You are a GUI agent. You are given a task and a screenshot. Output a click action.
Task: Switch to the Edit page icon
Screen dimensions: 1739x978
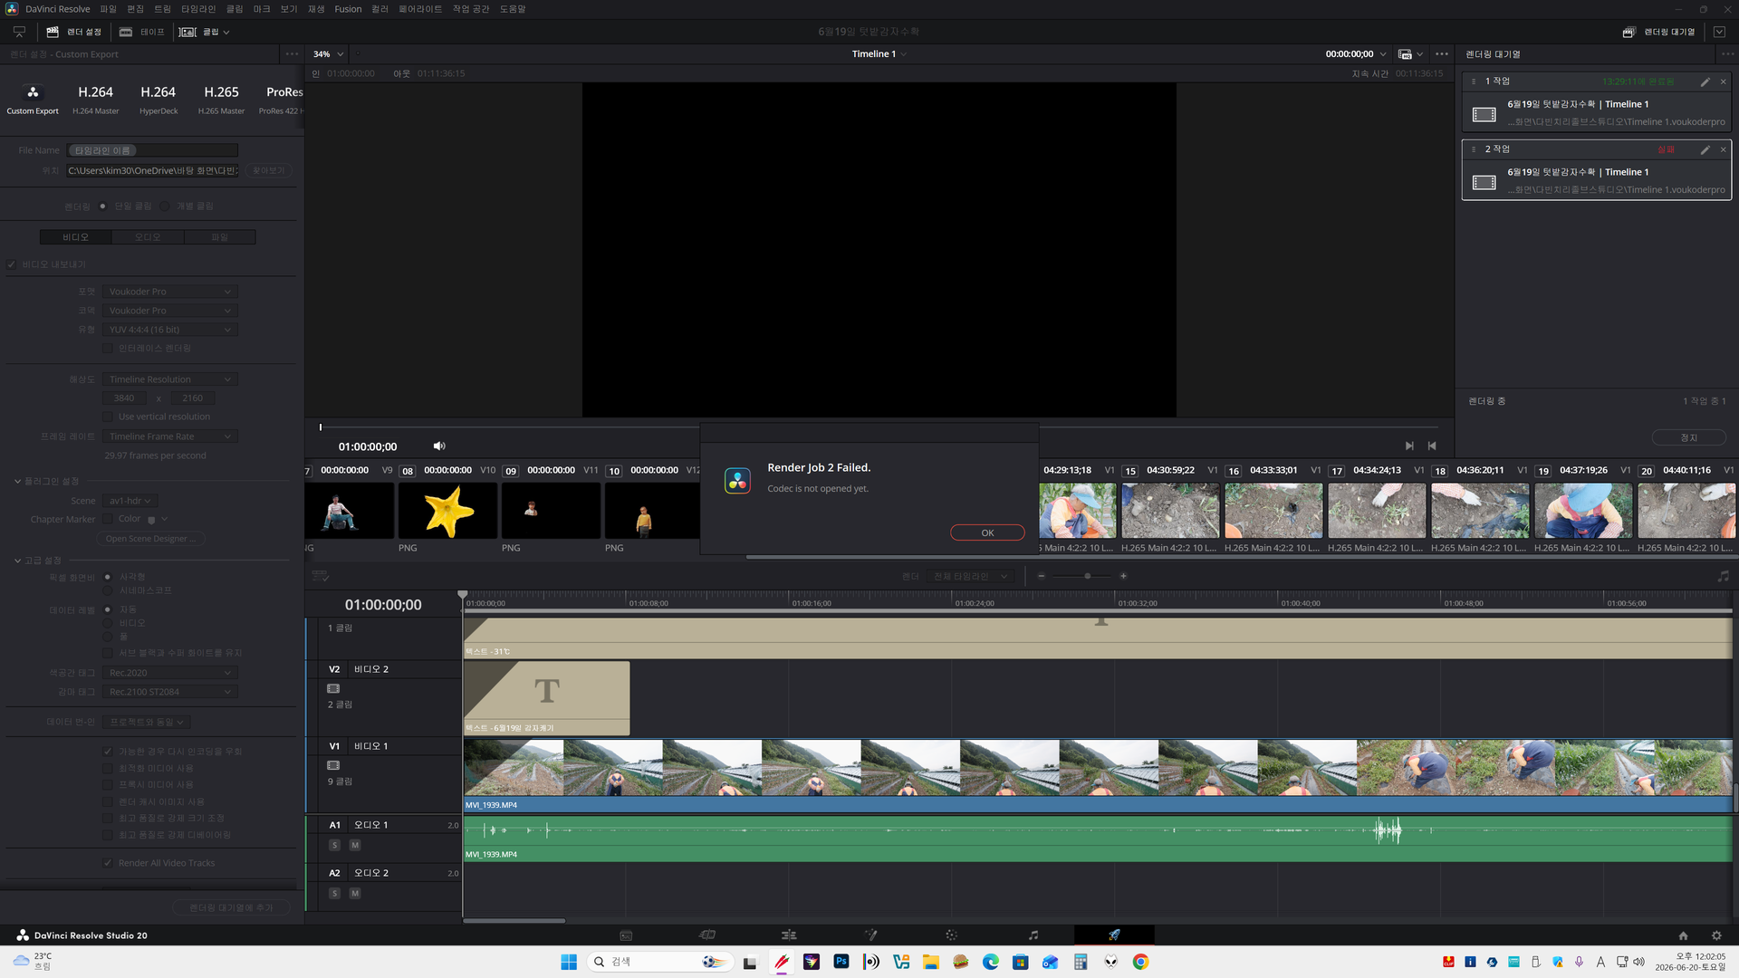[789, 935]
